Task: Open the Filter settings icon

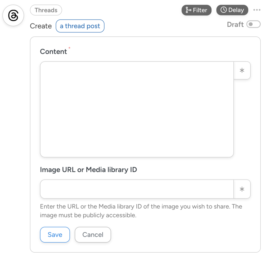Action: (x=188, y=10)
